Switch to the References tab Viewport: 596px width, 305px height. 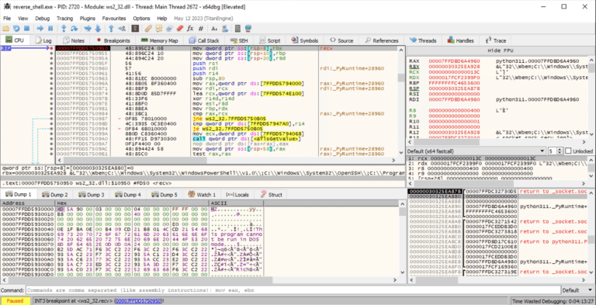click(x=382, y=40)
